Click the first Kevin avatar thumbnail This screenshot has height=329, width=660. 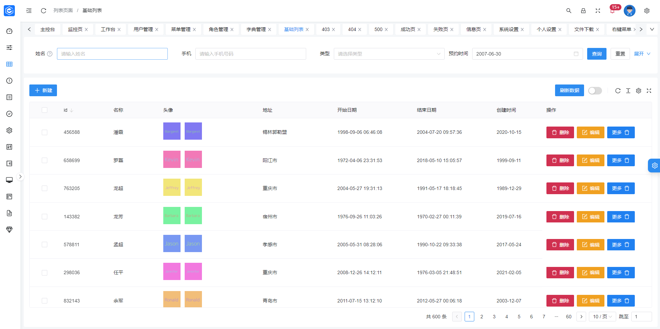(172, 159)
